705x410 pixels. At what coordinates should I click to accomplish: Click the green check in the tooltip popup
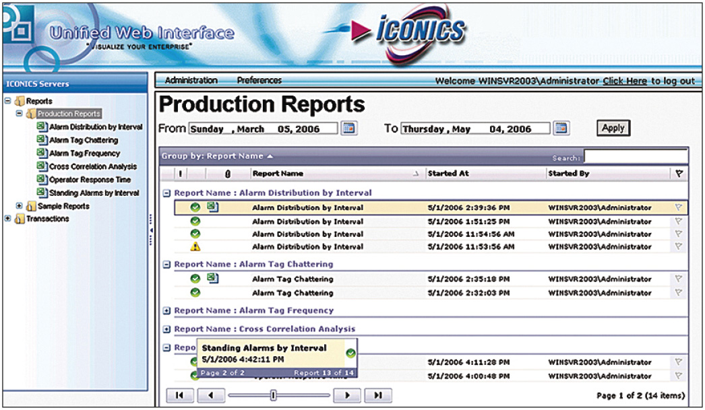[350, 353]
